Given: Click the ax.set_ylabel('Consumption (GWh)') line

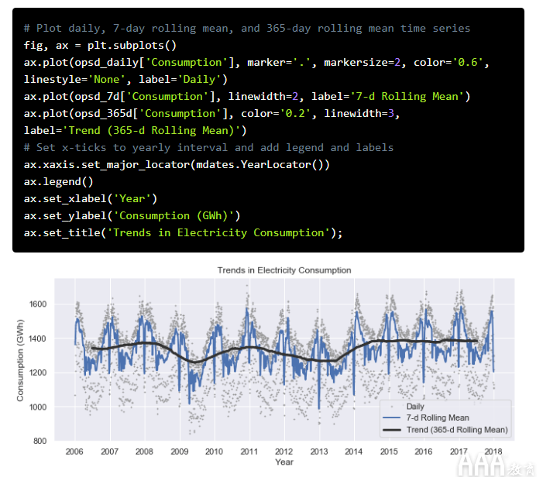Looking at the screenshot, I should click(x=132, y=216).
